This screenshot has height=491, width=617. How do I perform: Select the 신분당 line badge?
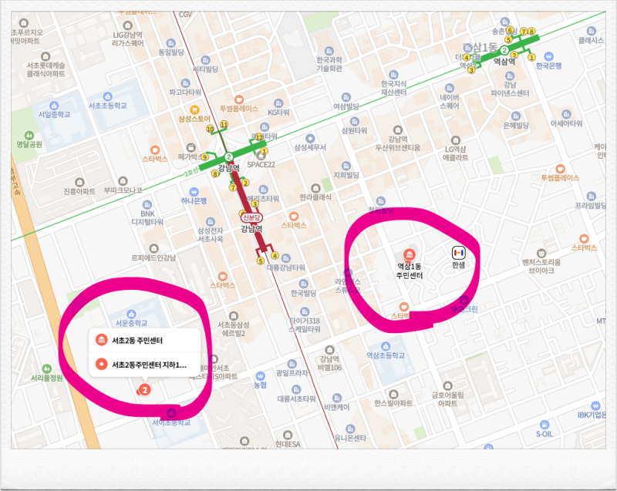point(251,217)
